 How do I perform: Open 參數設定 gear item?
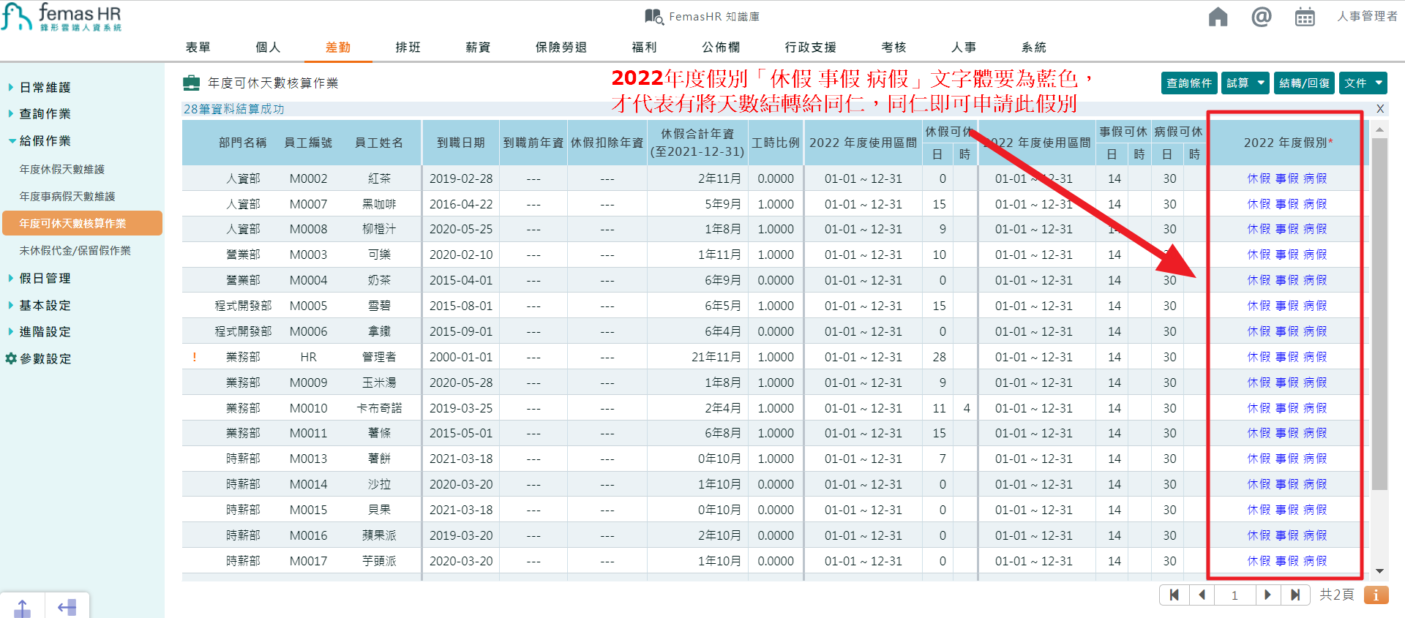click(39, 358)
